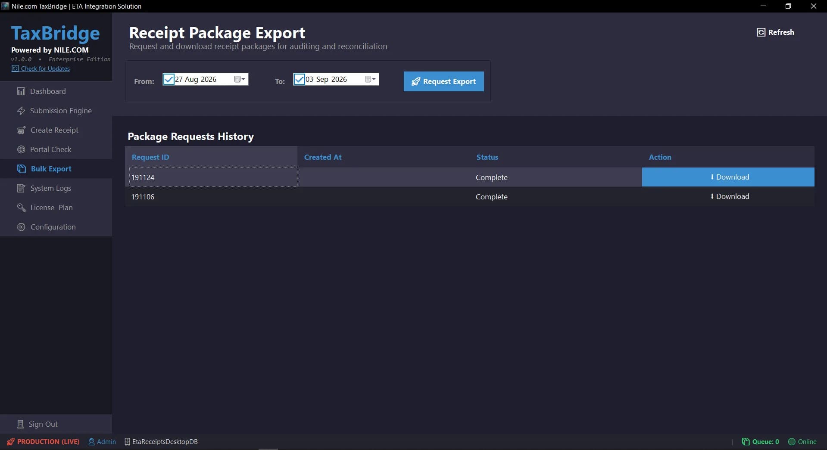
Task: Select the Request ID 191106 cell
Action: coord(211,196)
